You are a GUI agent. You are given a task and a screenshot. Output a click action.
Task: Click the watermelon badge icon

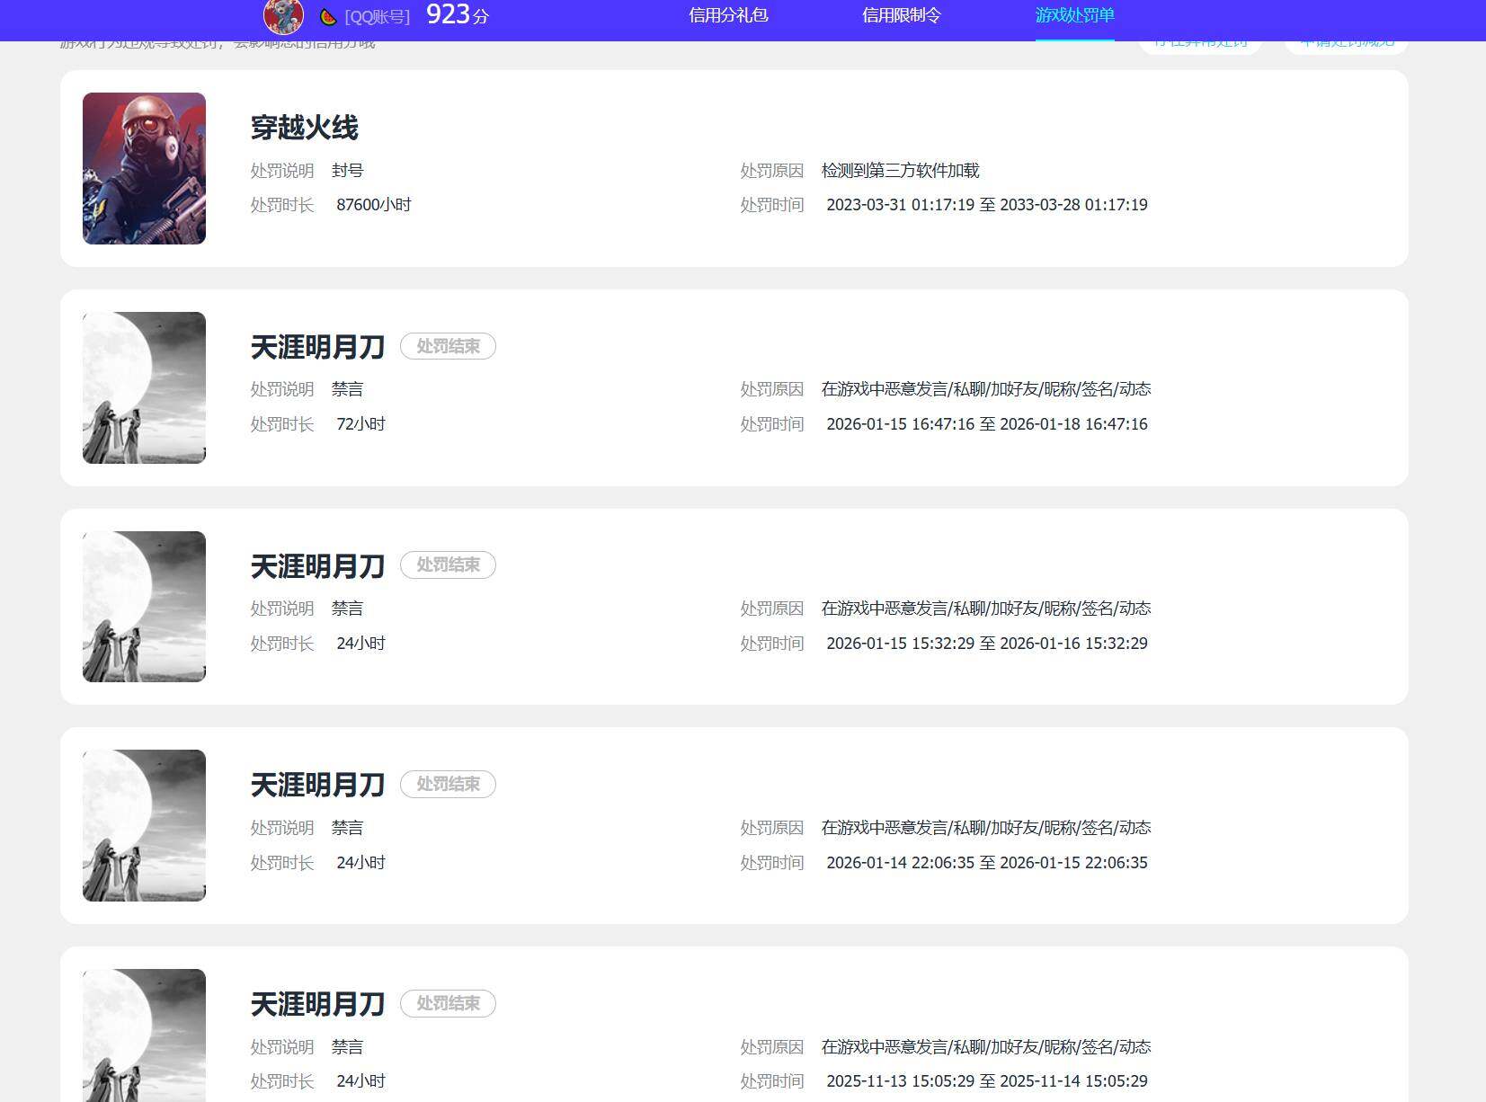(328, 17)
